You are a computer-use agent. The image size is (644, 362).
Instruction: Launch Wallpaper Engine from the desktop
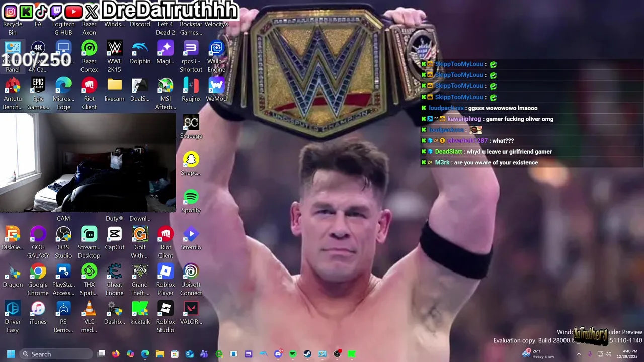216,57
